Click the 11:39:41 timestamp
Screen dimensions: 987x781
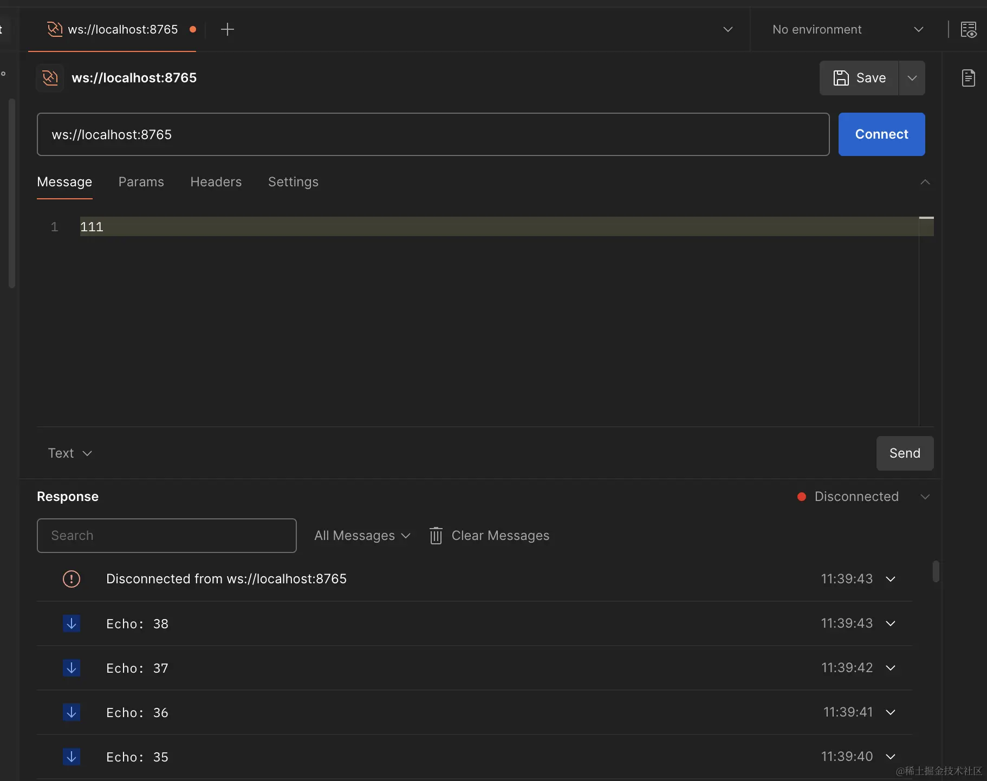point(848,712)
